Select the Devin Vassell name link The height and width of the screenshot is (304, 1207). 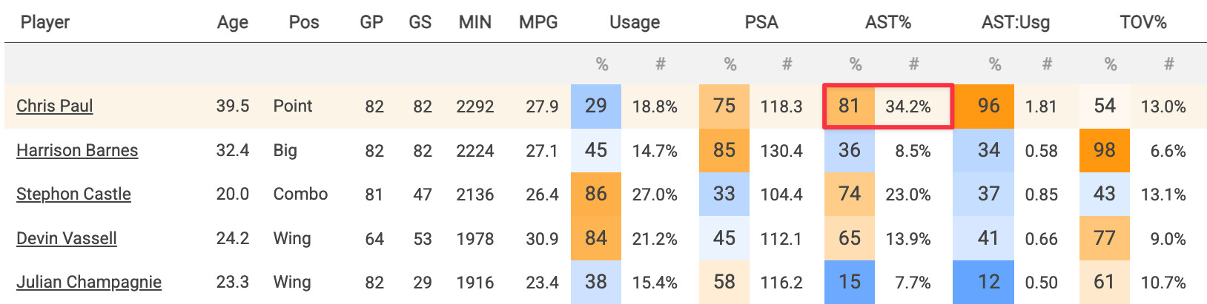tap(67, 238)
